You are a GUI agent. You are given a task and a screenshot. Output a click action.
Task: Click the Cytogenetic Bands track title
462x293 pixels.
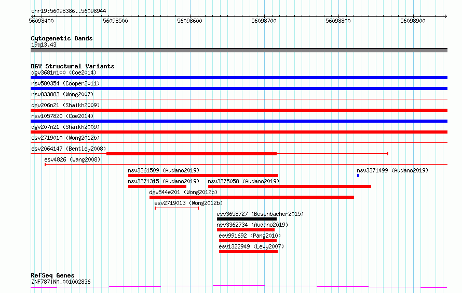point(62,38)
